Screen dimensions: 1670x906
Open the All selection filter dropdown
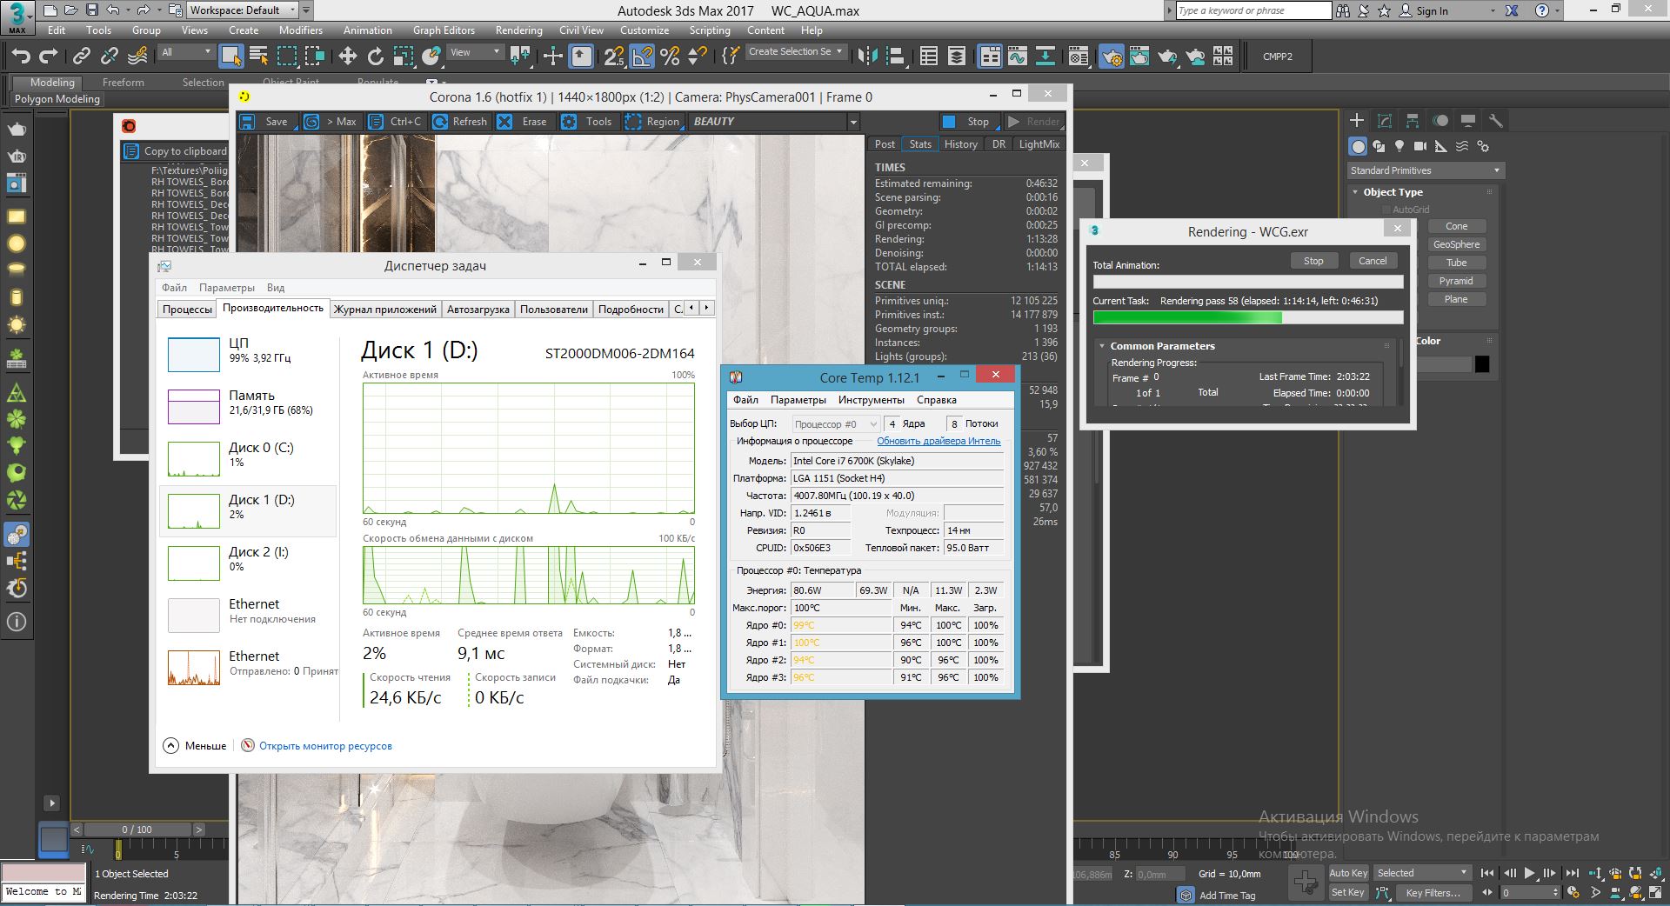click(186, 52)
